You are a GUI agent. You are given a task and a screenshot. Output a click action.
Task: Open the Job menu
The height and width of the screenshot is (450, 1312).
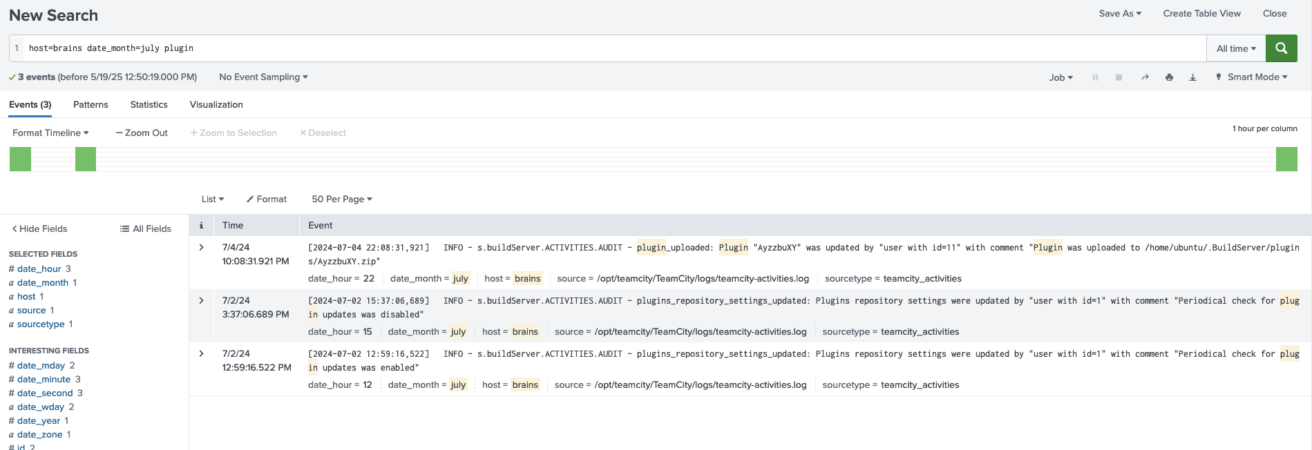pyautogui.click(x=1061, y=77)
